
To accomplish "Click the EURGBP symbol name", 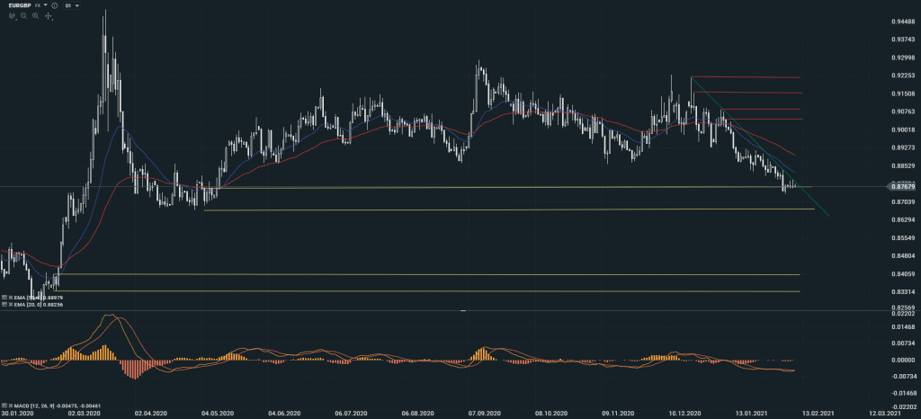I will 20,5.
